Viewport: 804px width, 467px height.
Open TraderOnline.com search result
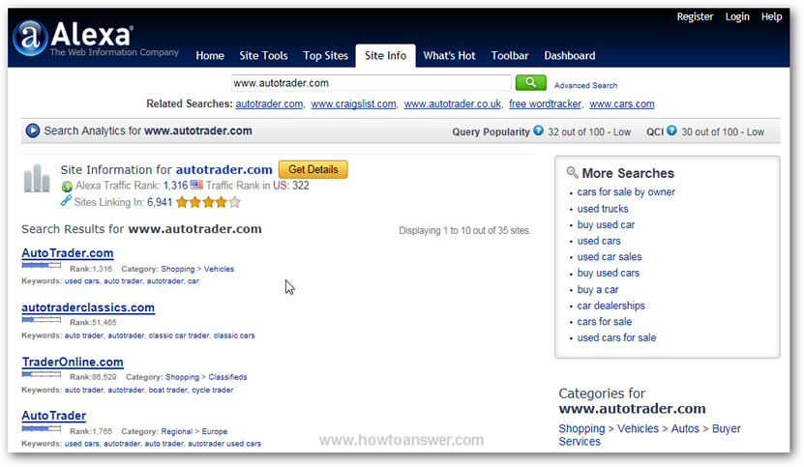point(73,362)
